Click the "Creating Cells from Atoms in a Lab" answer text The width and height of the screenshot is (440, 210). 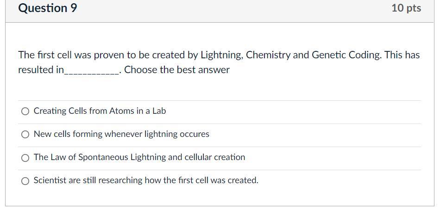[x=100, y=111]
